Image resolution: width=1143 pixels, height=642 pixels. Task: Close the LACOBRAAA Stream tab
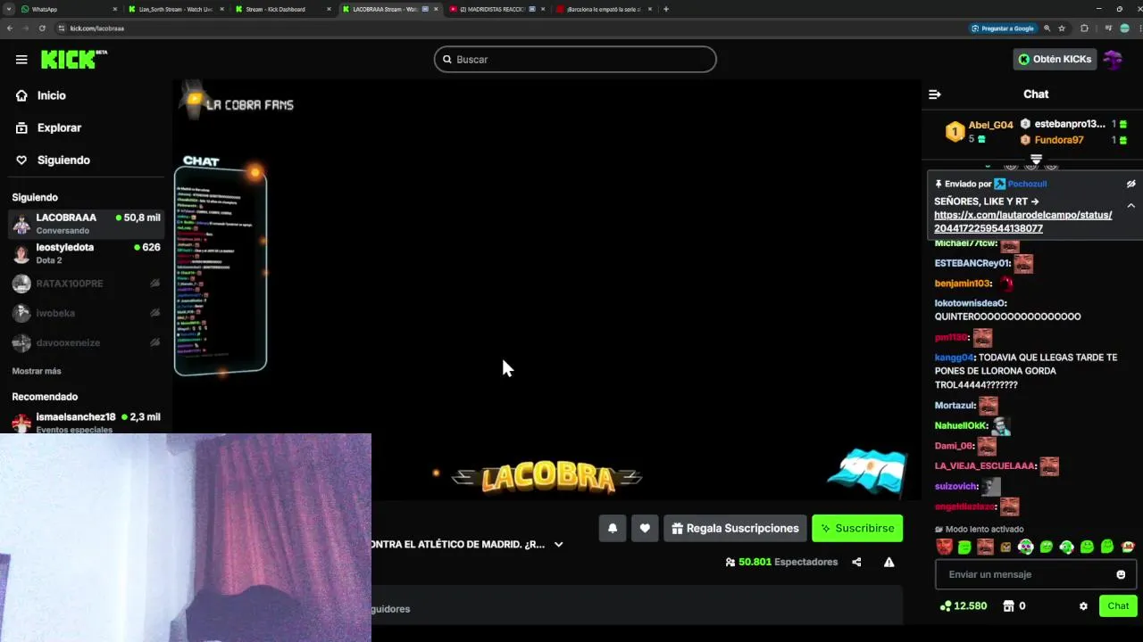tap(437, 9)
